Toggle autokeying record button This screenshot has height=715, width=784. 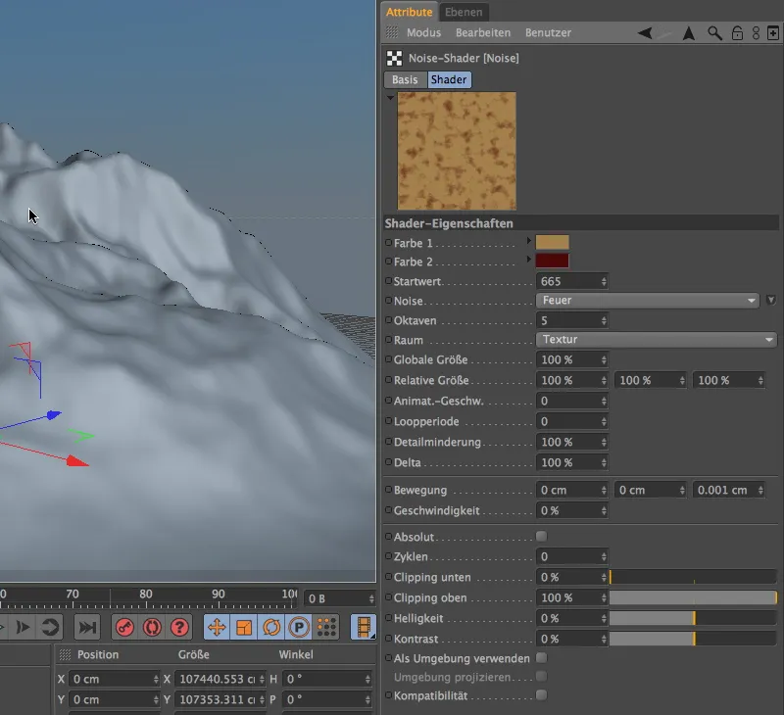click(x=152, y=627)
